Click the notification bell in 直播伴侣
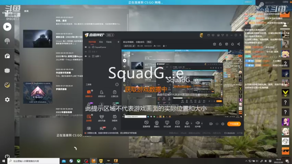Screen dimensions: 292x164 pos(233,44)
